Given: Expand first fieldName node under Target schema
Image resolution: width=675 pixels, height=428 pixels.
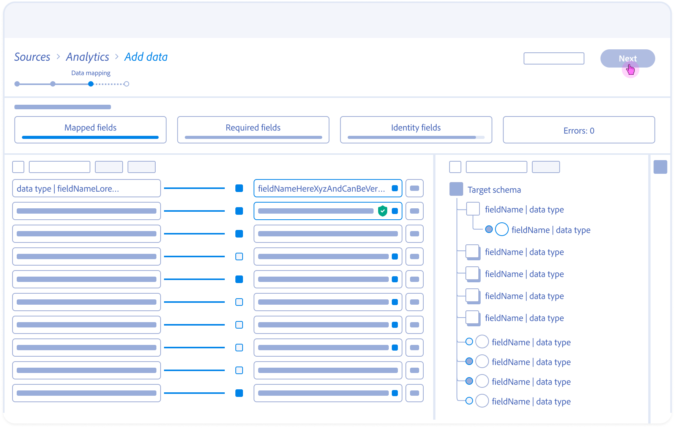Looking at the screenshot, I should [473, 209].
